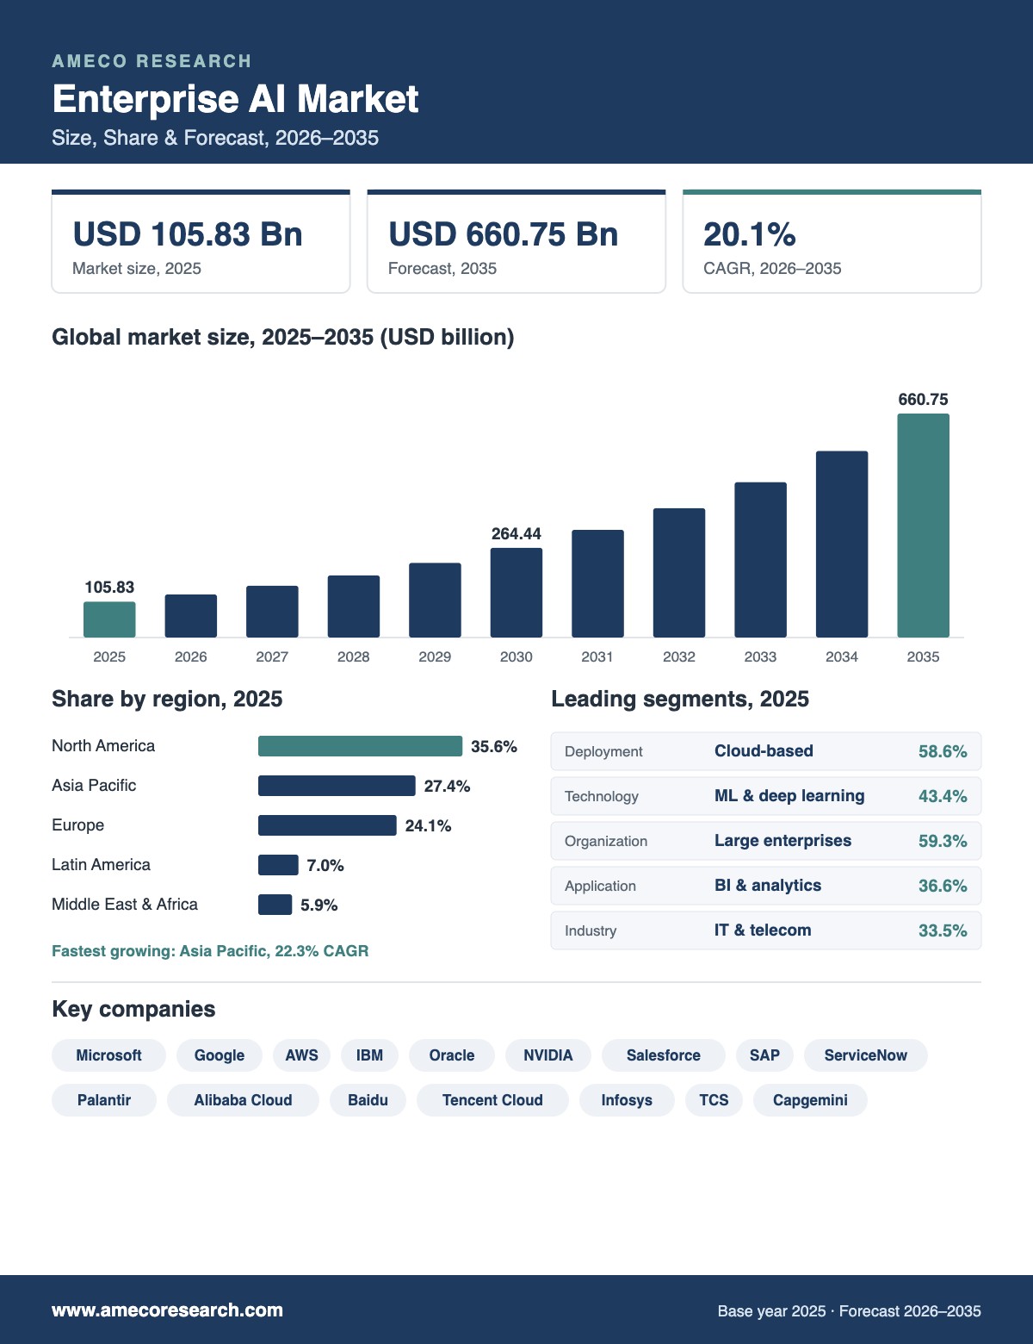
Task: Click the 33.5% segment value
Action: pos(943,930)
